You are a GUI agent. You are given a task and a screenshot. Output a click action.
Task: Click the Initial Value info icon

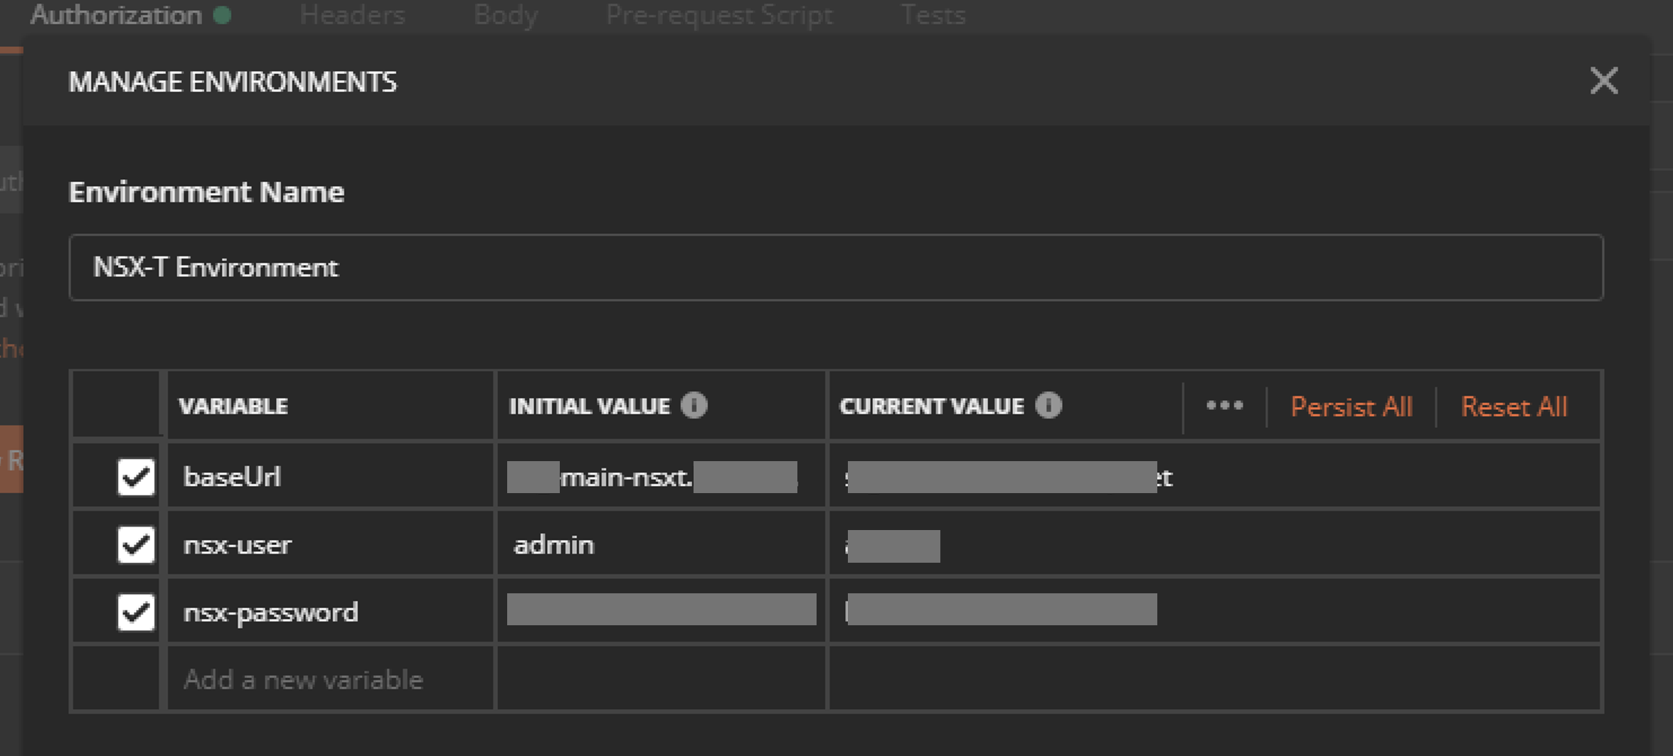pyautogui.click(x=694, y=406)
